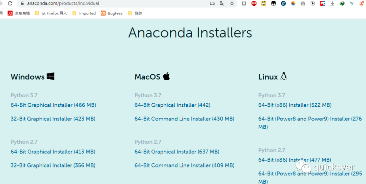Download MacOS Python 3.7 64-Bit Command Line Installer

[x=184, y=119]
